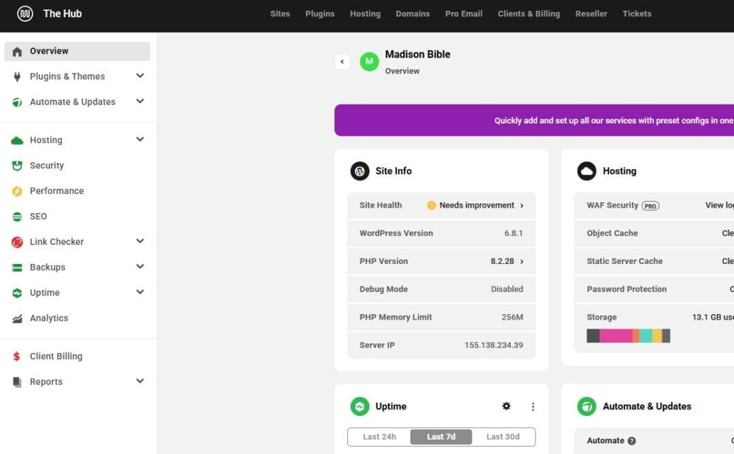The height and width of the screenshot is (454, 734).
Task: Open the Hosting tab in top navigation
Action: tap(365, 14)
